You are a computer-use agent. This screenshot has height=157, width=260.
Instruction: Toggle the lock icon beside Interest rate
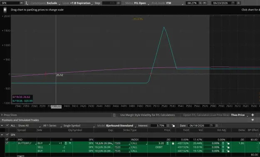pyautogui.click(x=173, y=126)
